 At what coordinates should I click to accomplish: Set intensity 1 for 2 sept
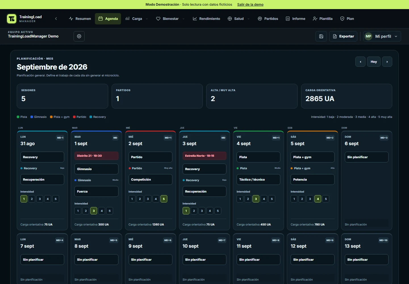pos(132,199)
